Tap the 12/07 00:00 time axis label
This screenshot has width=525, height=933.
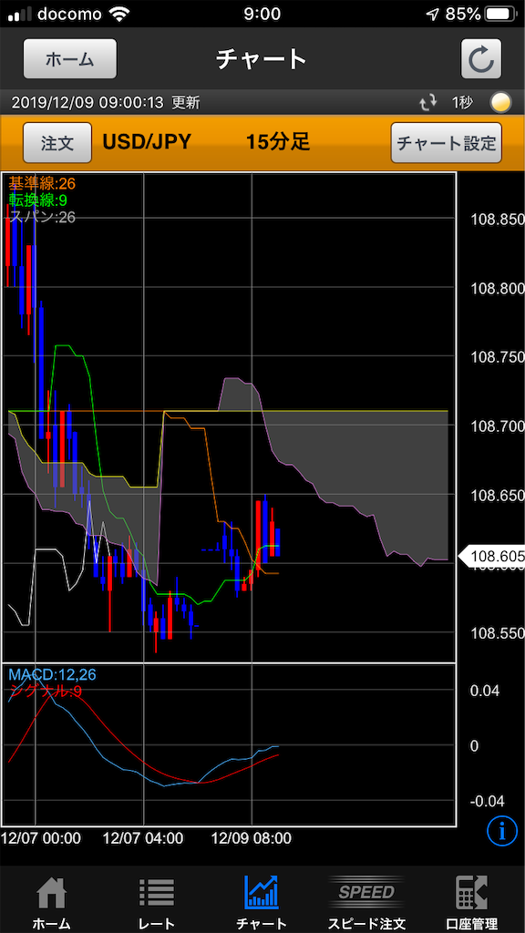pyautogui.click(x=40, y=838)
